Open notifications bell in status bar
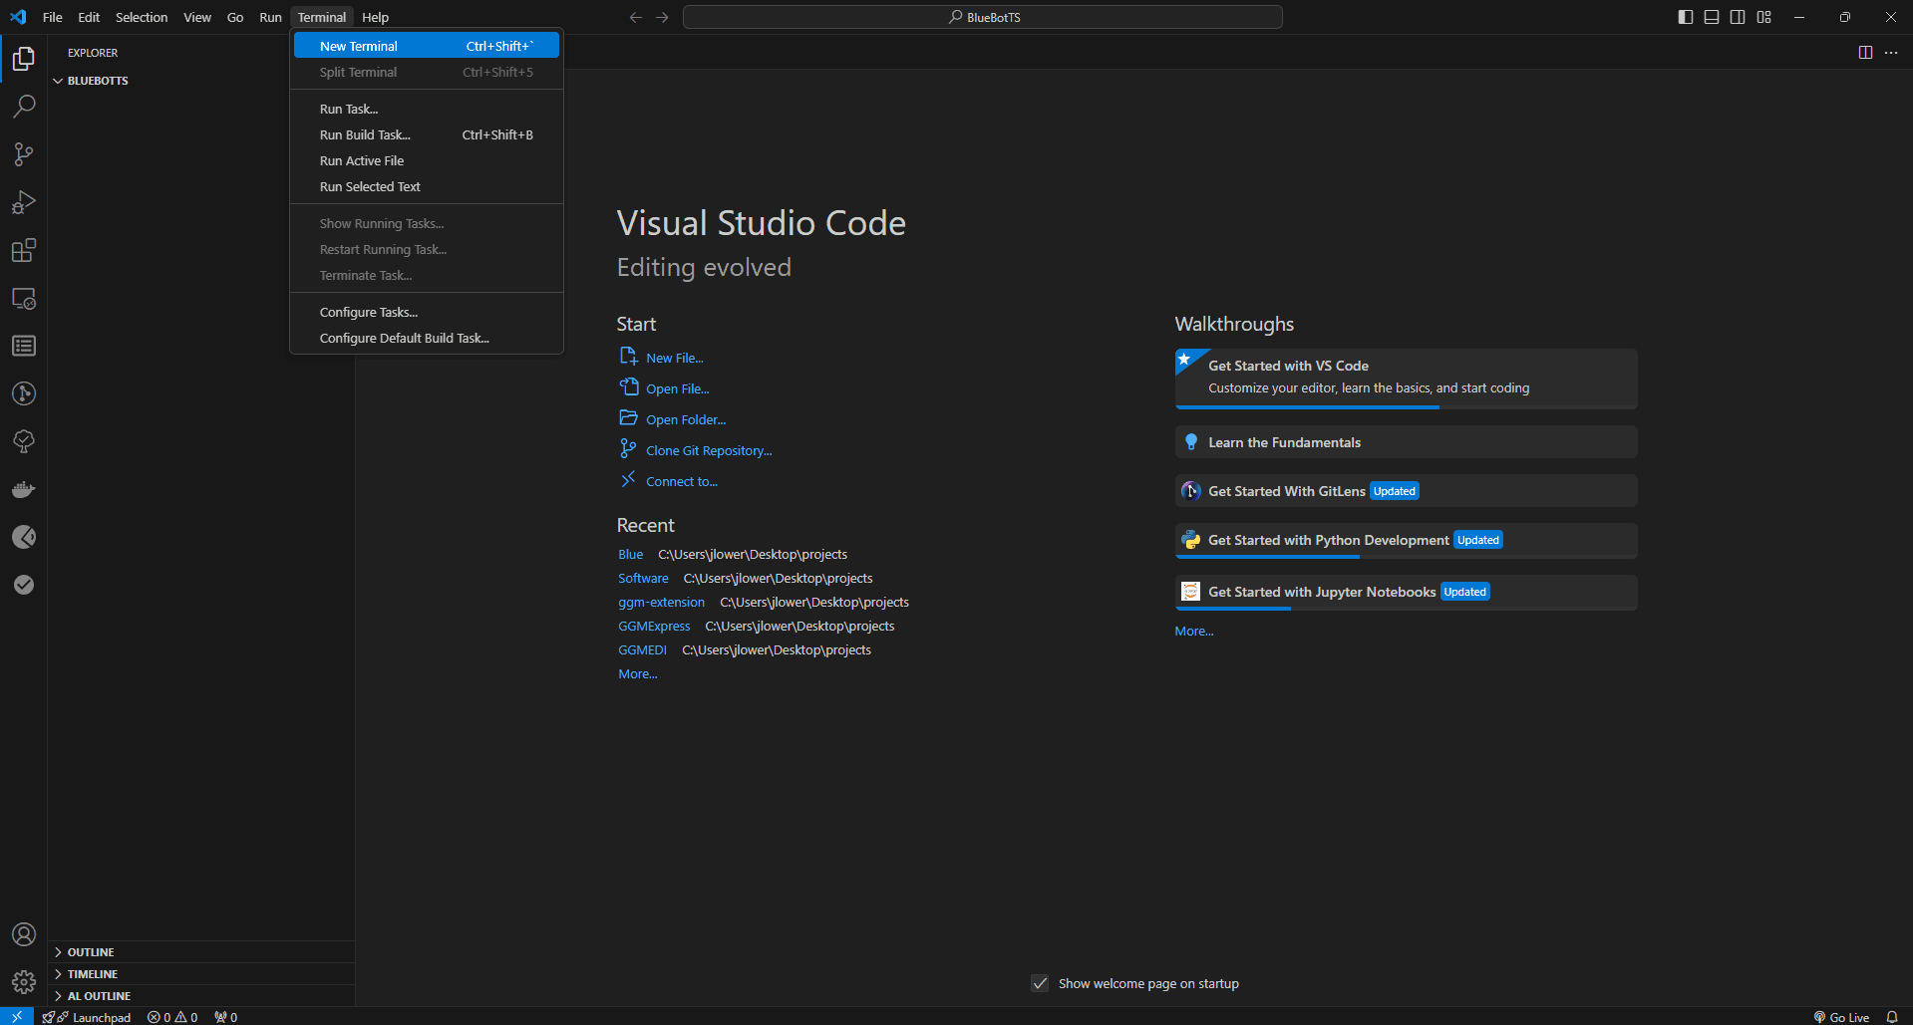This screenshot has width=1913, height=1025. click(1892, 1017)
